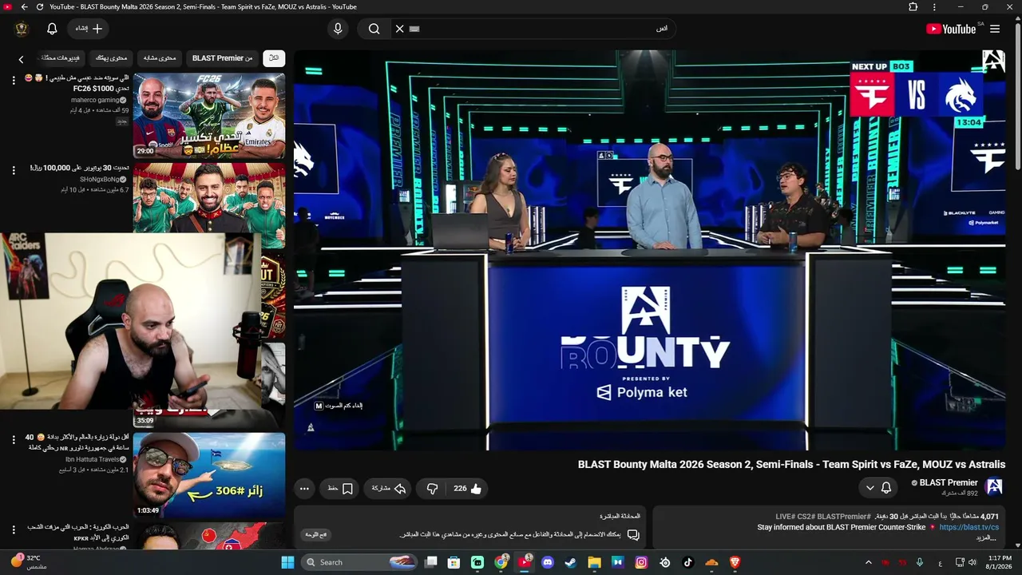Select the 'من BLAST Premier' filter chip

tap(222, 58)
